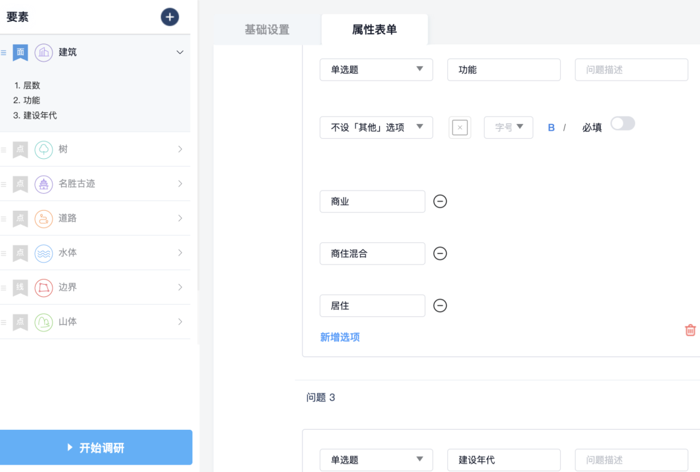
Task: Click the 点 flag beside 水体
Action: (20, 254)
